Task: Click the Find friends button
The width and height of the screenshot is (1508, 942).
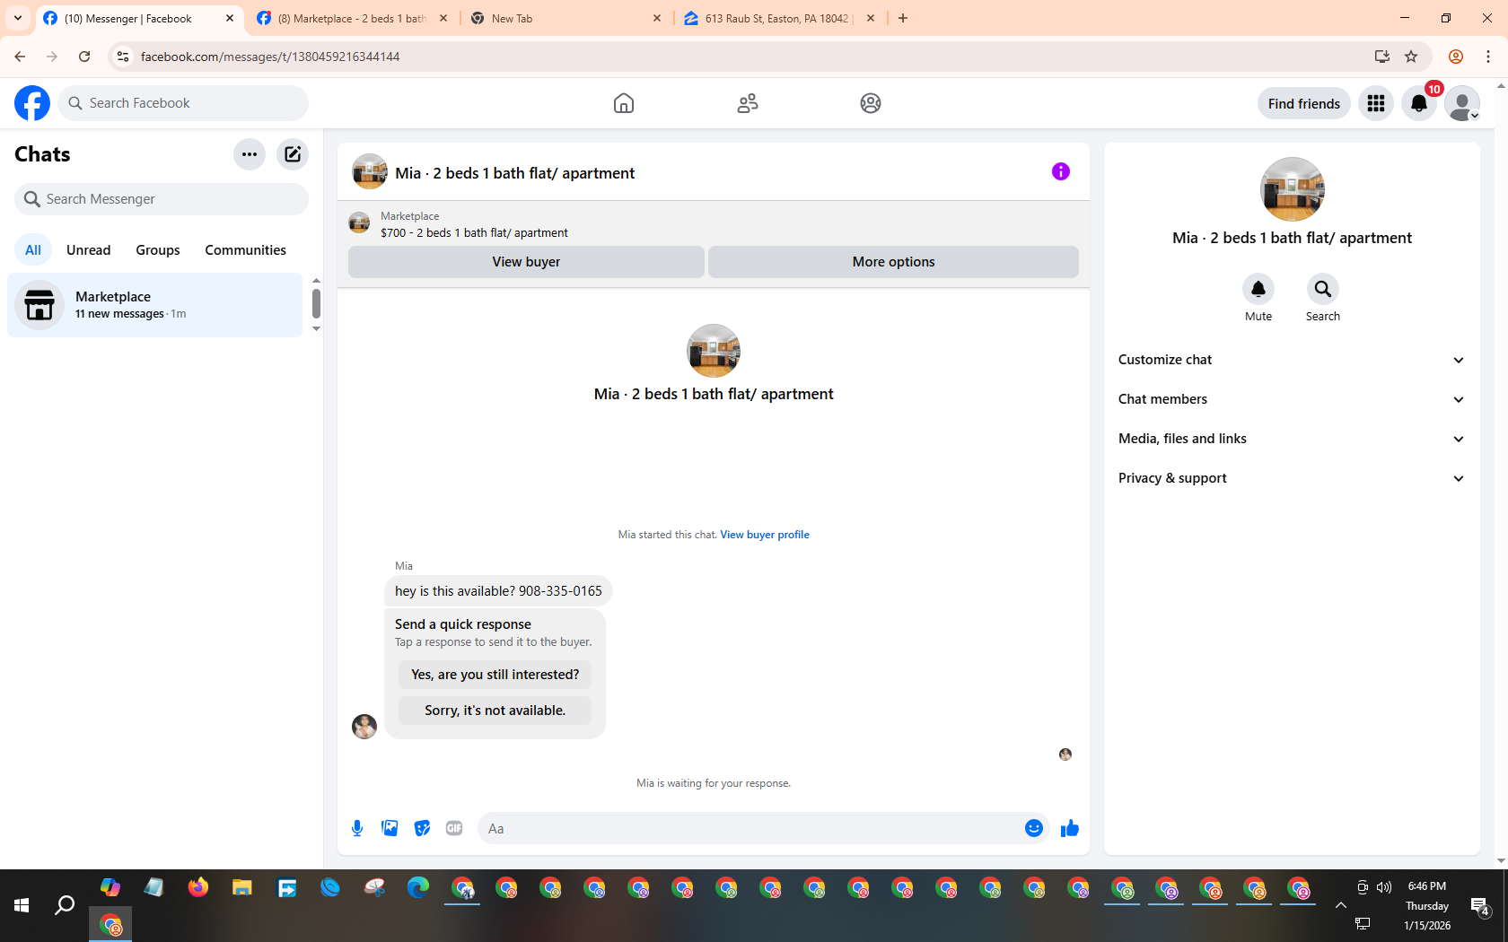Action: coord(1304,103)
